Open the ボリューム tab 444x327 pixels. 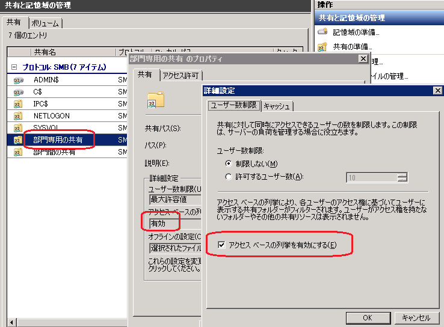coord(45,23)
